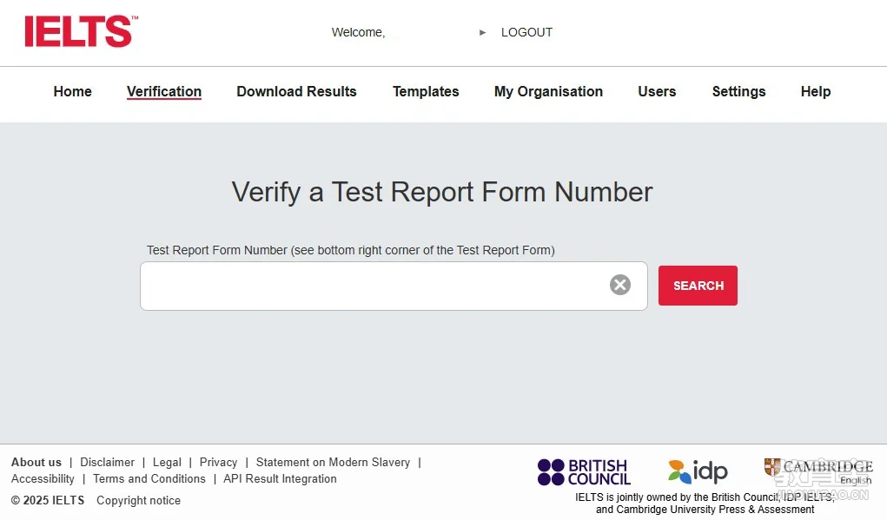Click the IDP logo
The width and height of the screenshot is (887, 520).
click(x=698, y=471)
